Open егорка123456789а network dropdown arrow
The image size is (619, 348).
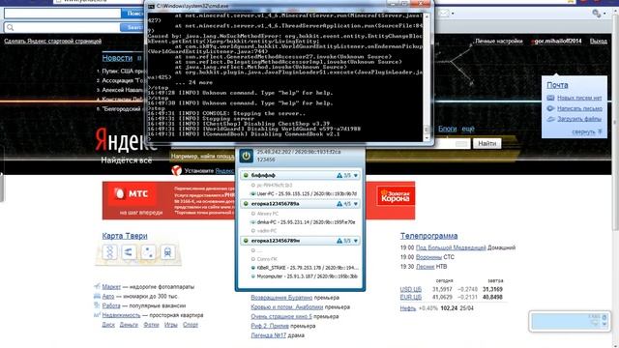coord(356,204)
